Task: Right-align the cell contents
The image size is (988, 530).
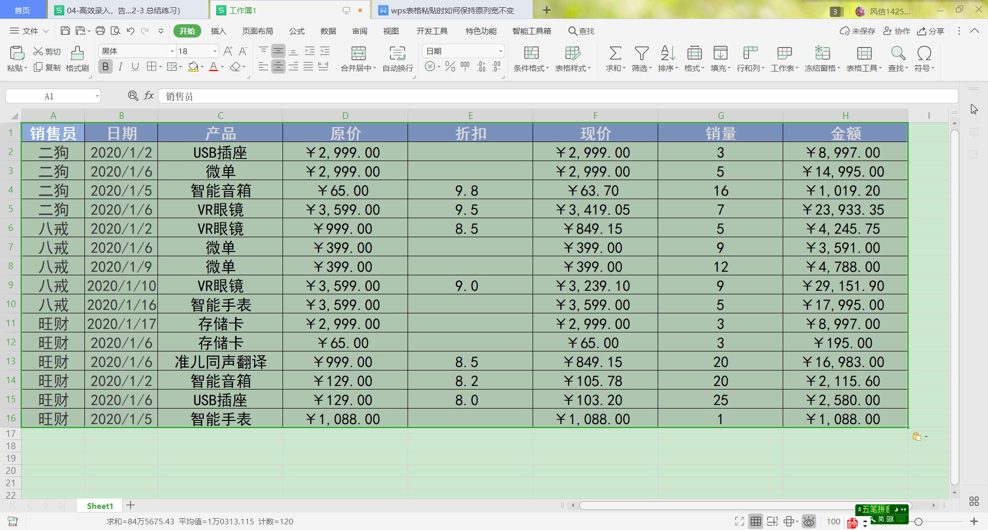Action: pos(293,66)
